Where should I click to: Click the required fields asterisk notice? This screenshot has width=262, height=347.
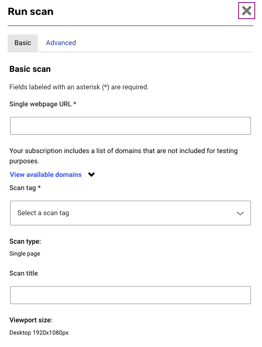(79, 87)
